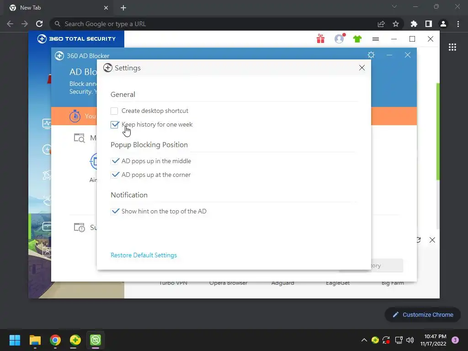The width and height of the screenshot is (468, 351).
Task: Open Chrome three-dot menu
Action: point(458,24)
